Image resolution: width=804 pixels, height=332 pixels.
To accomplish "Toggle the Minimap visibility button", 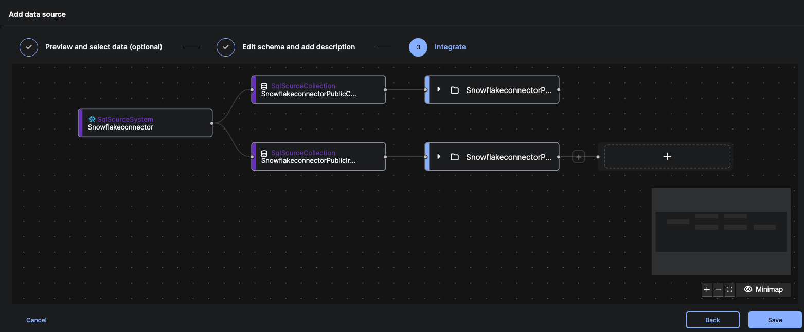I will pos(763,290).
